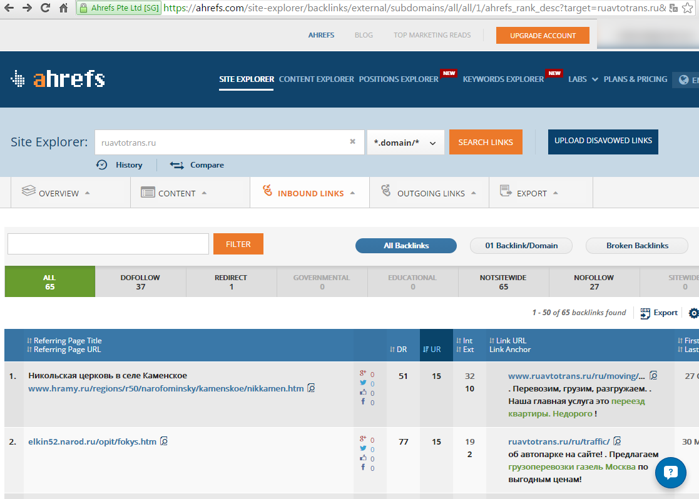
Task: Open the *.domain/* mode dropdown
Action: tap(406, 143)
